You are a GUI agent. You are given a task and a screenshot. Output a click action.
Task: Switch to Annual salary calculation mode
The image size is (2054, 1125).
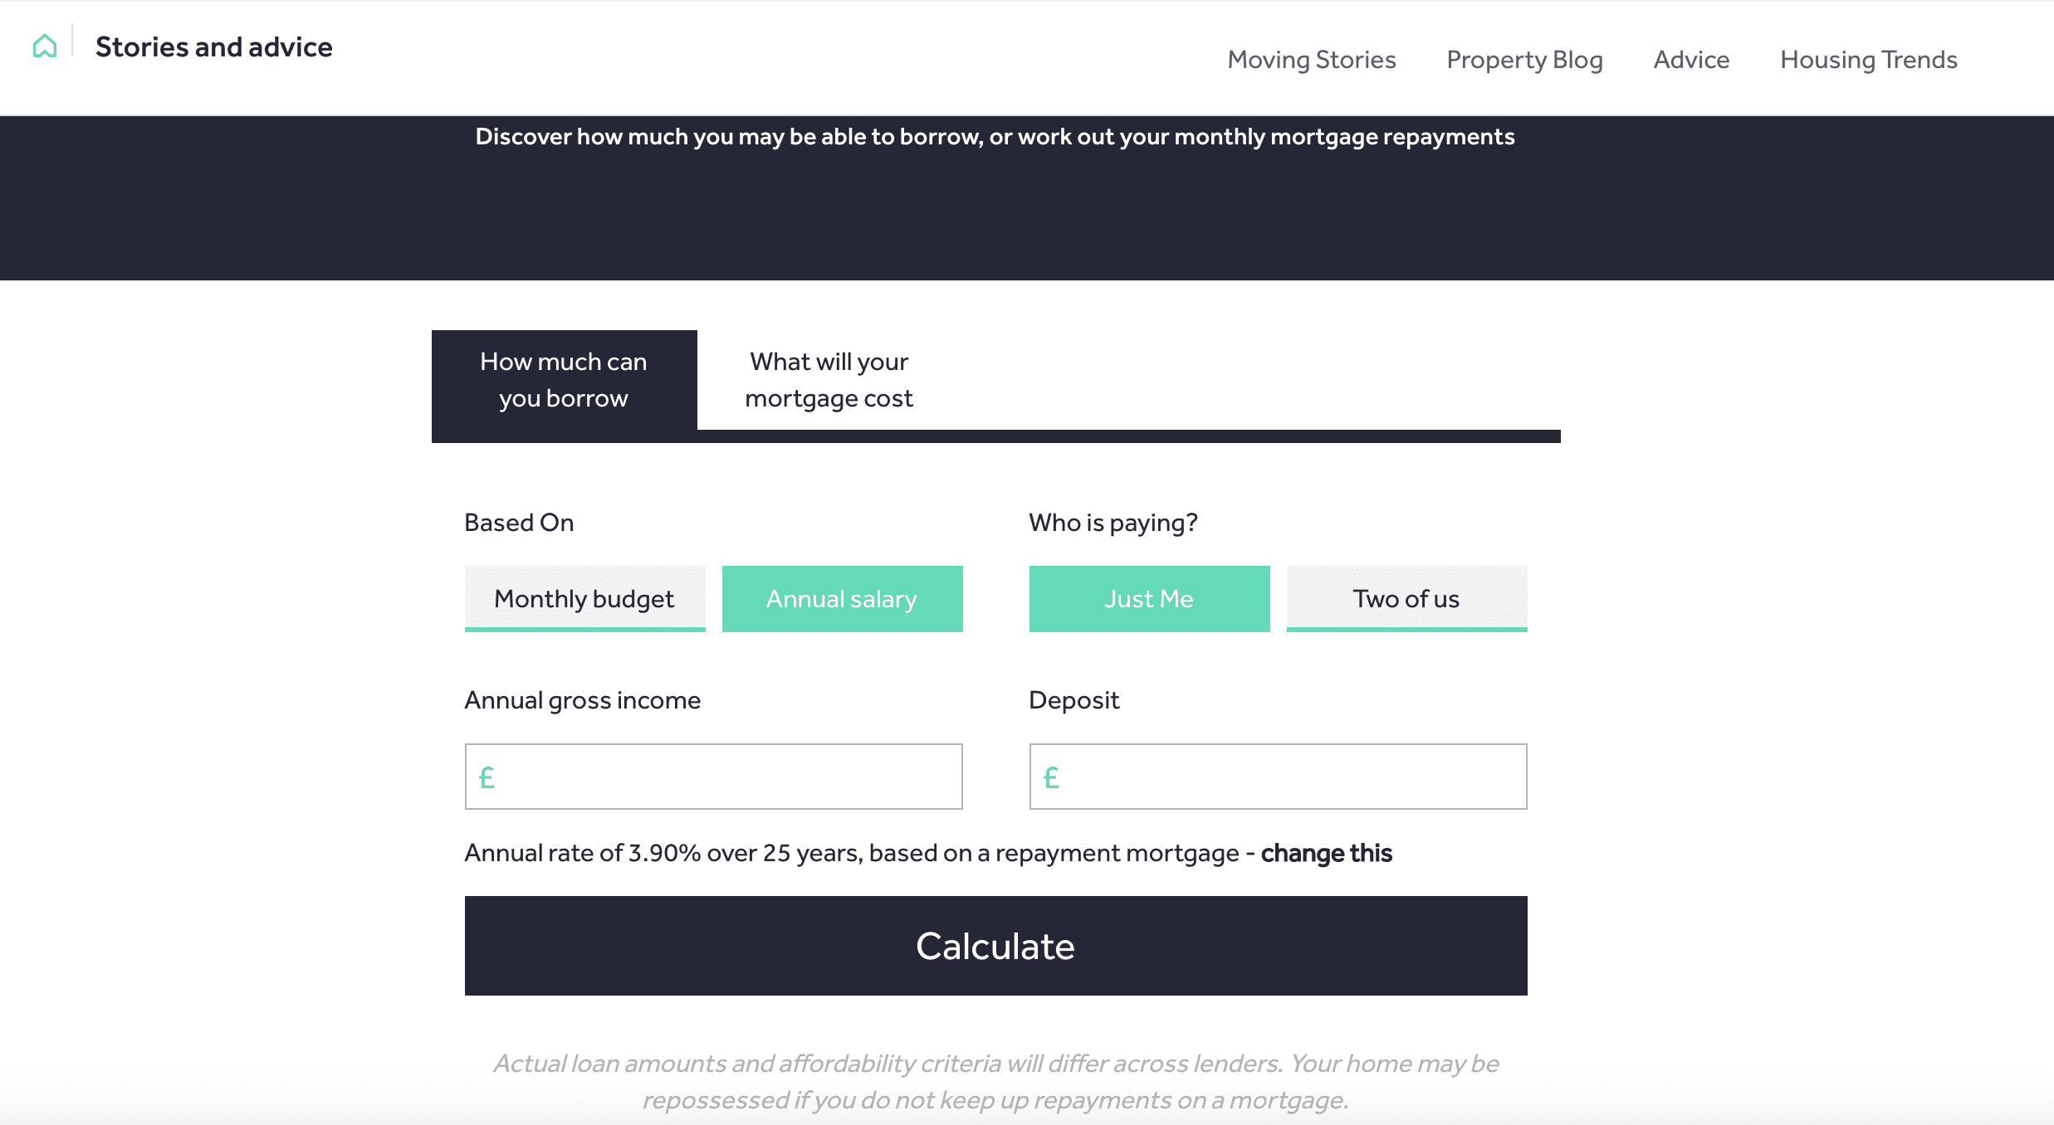841,598
